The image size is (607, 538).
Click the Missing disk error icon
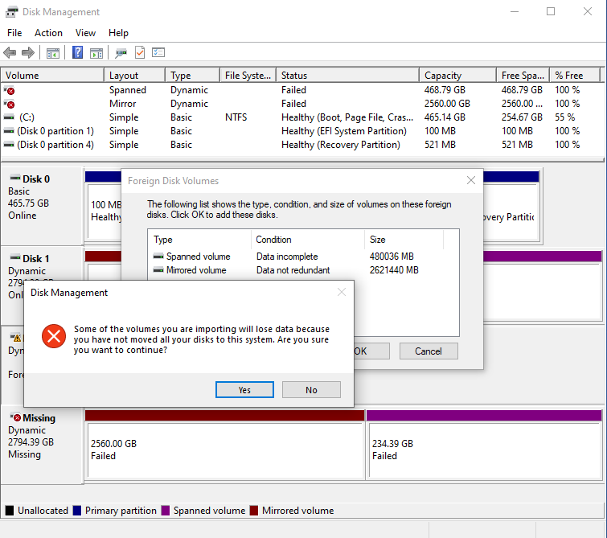point(16,417)
